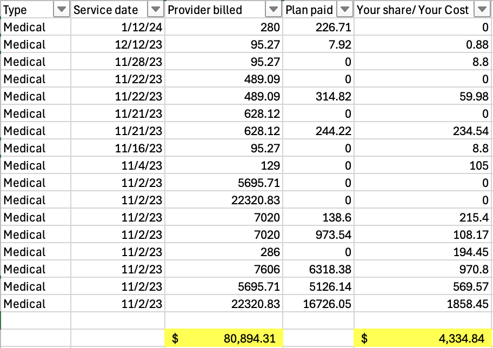Select the yellow Provider billed total cell
Image resolution: width=493 pixels, height=348 pixels.
click(223, 339)
